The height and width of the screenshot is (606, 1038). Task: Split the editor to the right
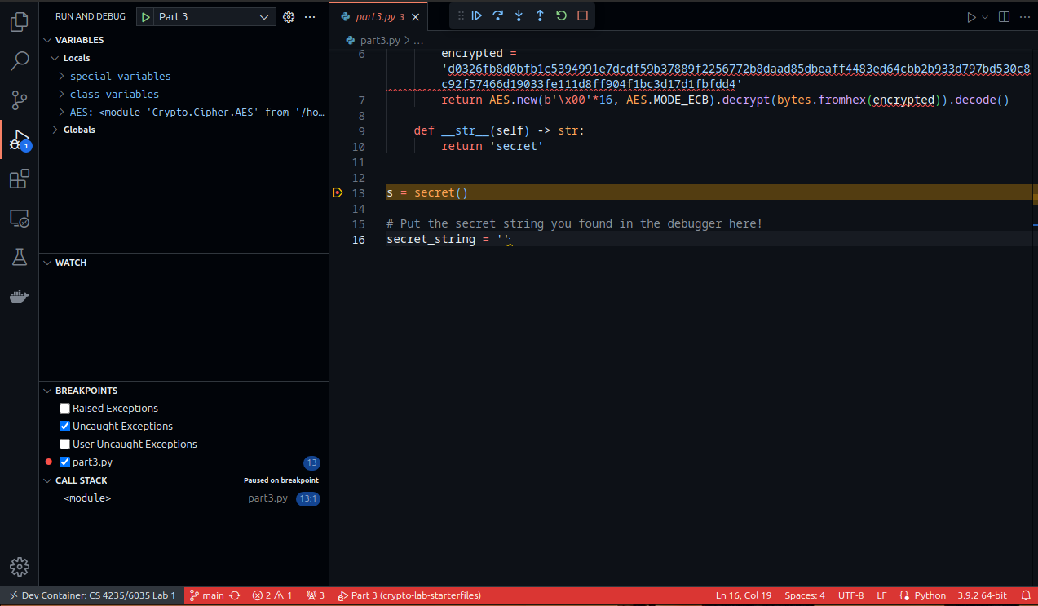[1004, 16]
